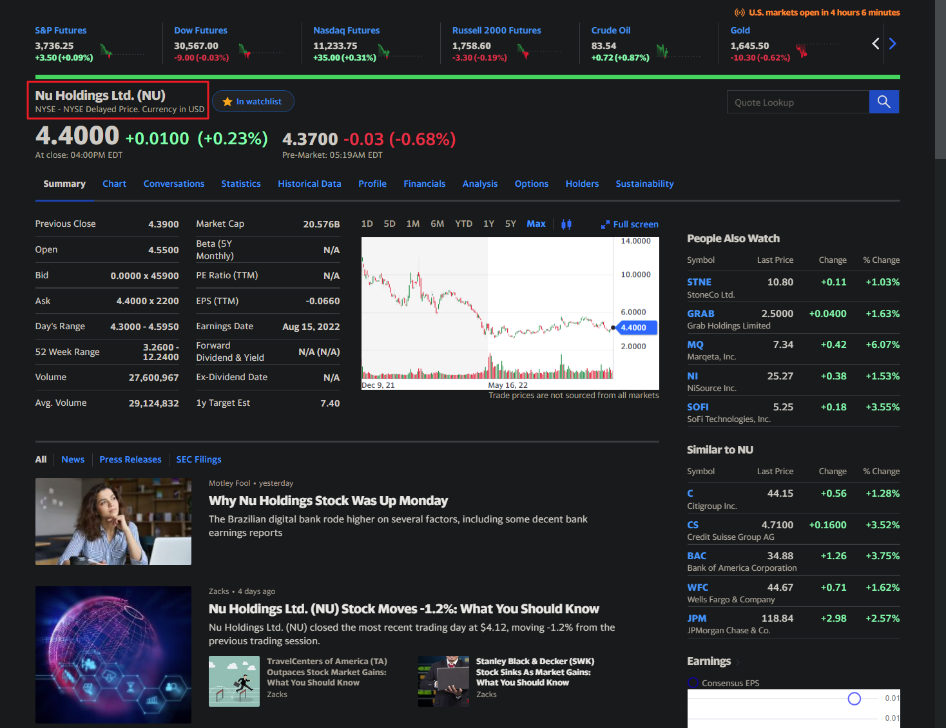Open the SOFI symbol link
Image resolution: width=946 pixels, height=728 pixels.
click(x=698, y=407)
